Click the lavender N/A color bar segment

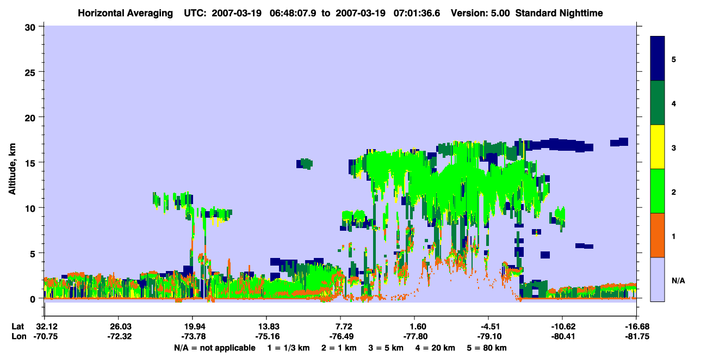coord(658,279)
